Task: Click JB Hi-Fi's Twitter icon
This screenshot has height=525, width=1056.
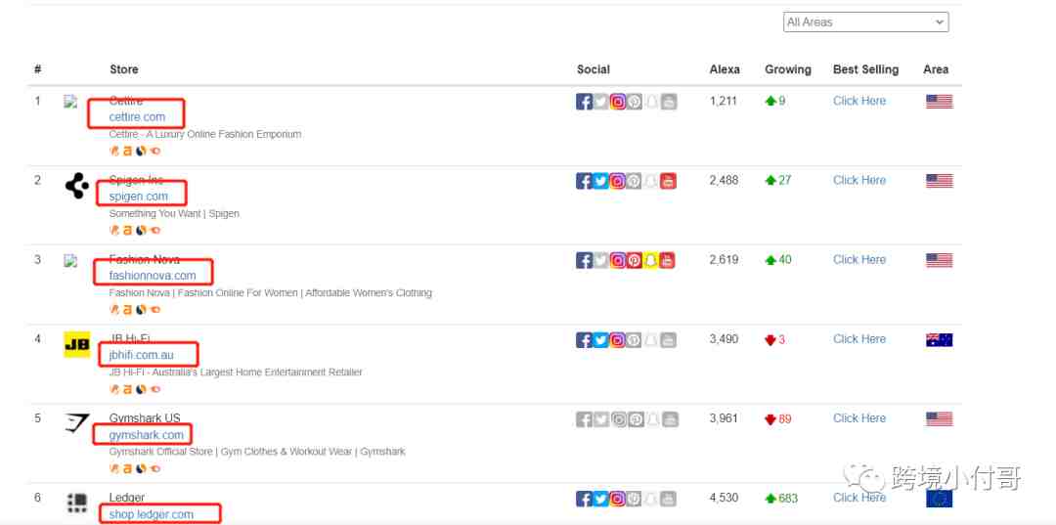Action: click(x=600, y=340)
